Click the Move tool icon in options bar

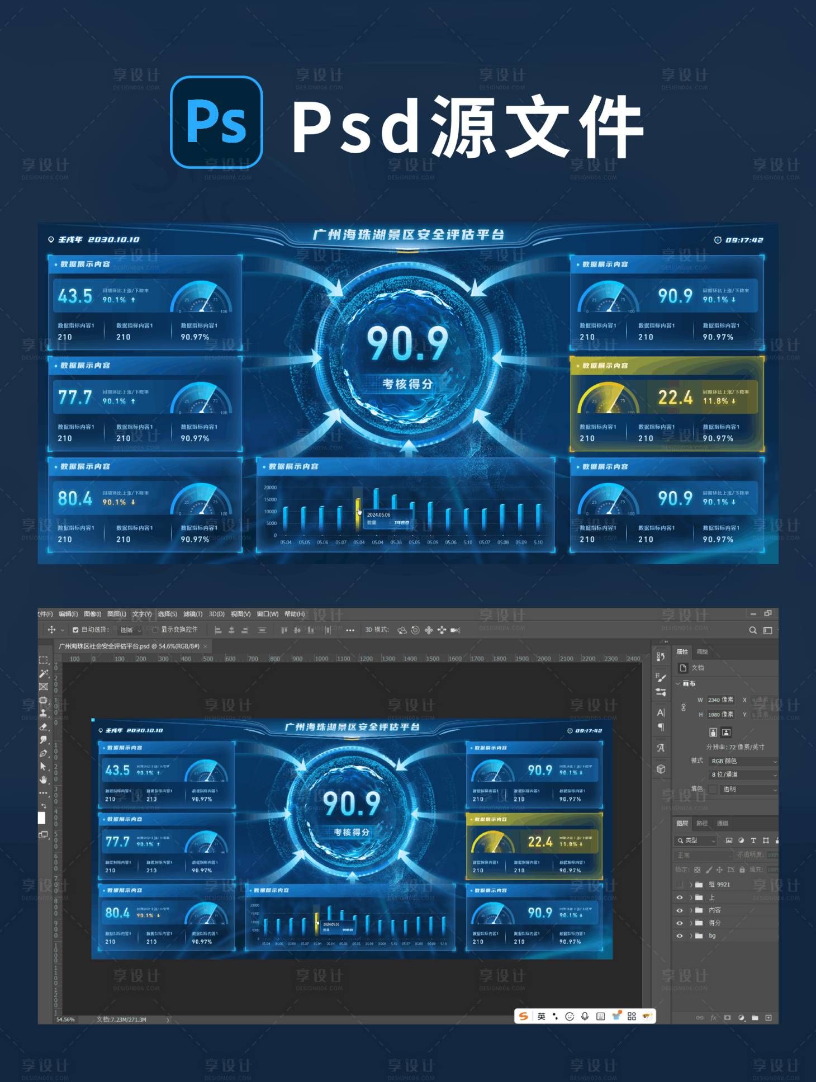[51, 630]
